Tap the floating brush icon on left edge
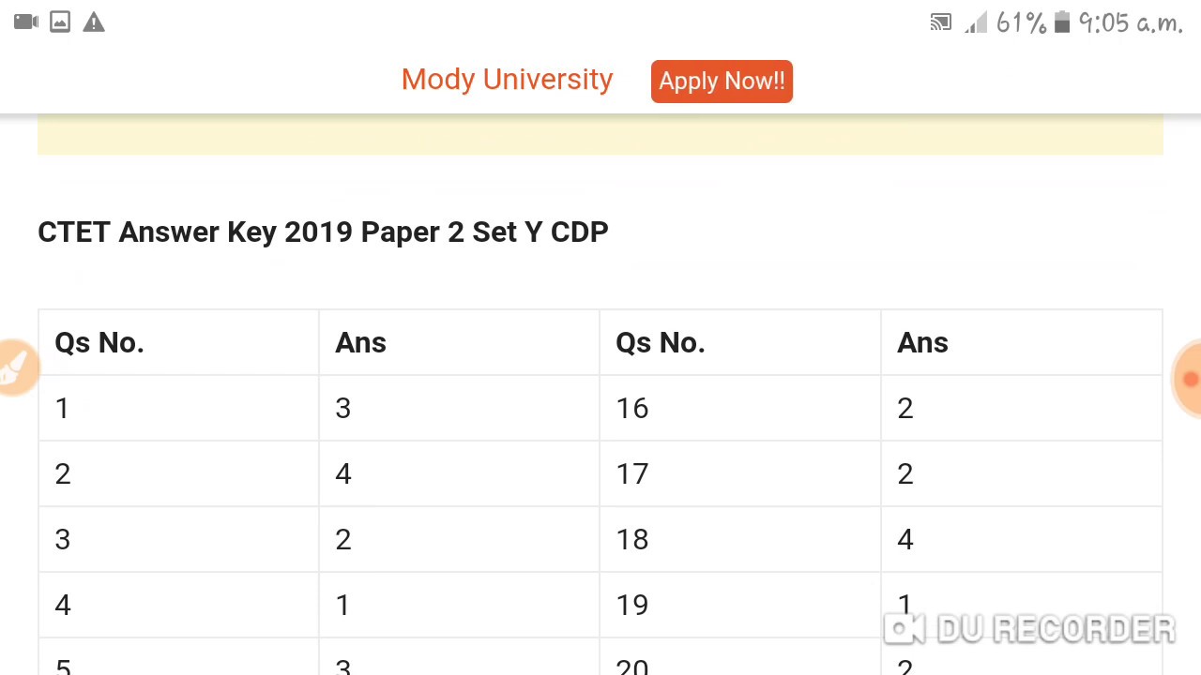Image resolution: width=1201 pixels, height=675 pixels. tap(15, 367)
